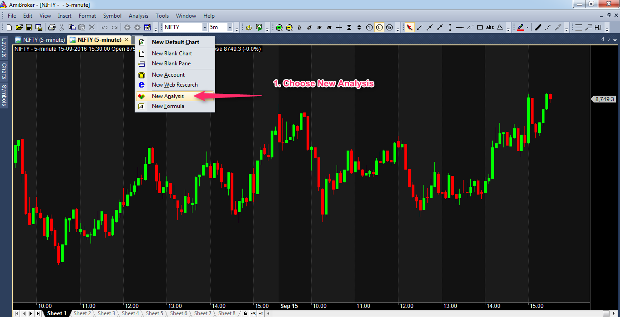Close the active NIFTY (5-minute) tab
The width and height of the screenshot is (620, 317).
[126, 40]
